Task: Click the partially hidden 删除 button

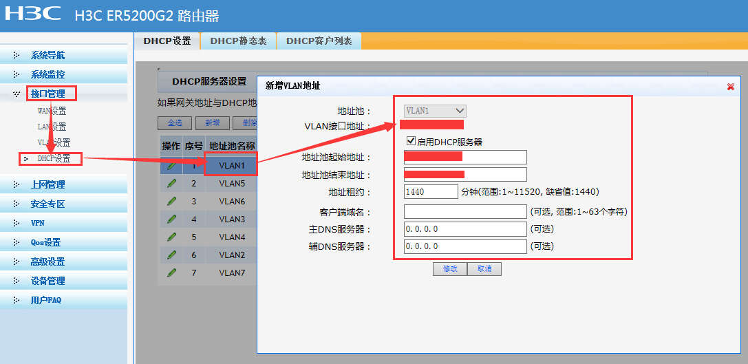Action: [245, 122]
